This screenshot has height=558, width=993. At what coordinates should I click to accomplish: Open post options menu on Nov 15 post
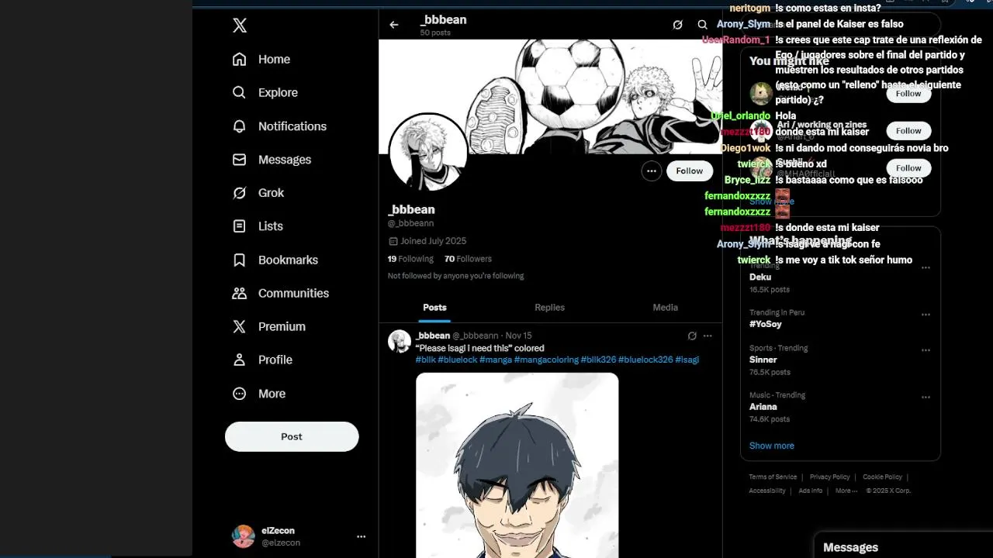[708, 336]
